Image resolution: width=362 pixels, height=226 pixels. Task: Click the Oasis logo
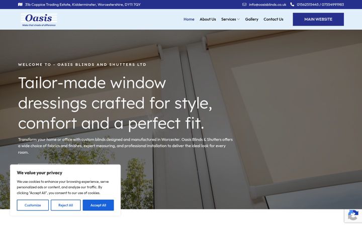pyautogui.click(x=39, y=20)
